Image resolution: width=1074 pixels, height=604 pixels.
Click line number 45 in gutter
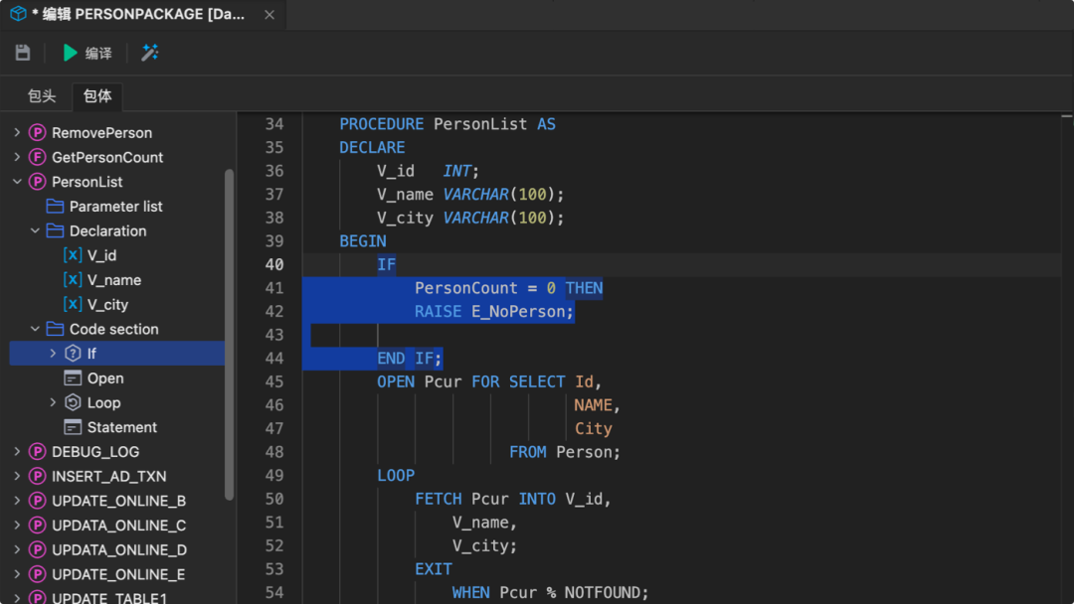273,381
